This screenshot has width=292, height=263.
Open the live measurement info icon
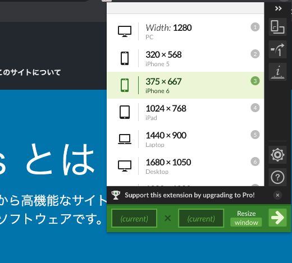[277, 72]
